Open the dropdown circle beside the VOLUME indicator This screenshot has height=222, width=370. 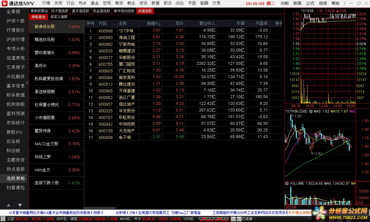coord(287,183)
